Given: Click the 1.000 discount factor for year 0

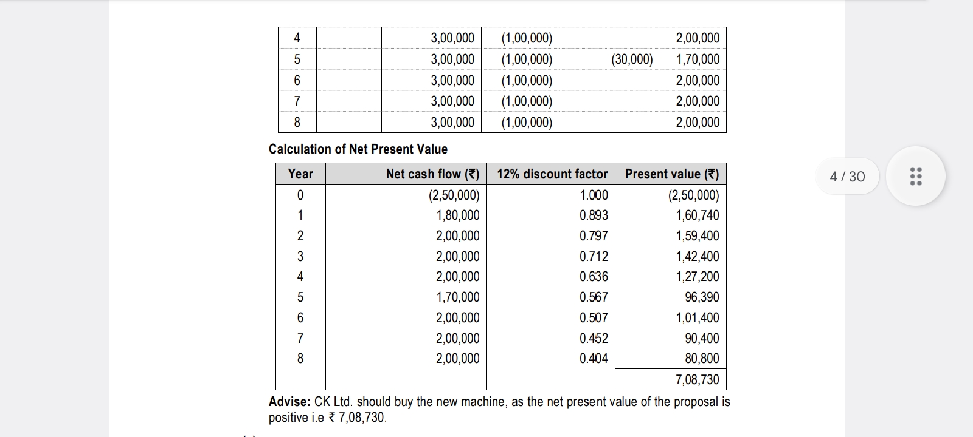Looking at the screenshot, I should 594,195.
